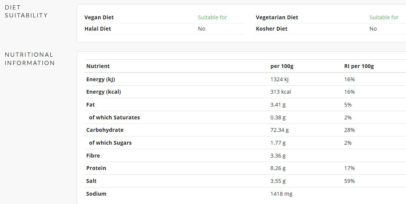Click the Vegetarian Diet label
406x204 pixels.
click(x=277, y=17)
